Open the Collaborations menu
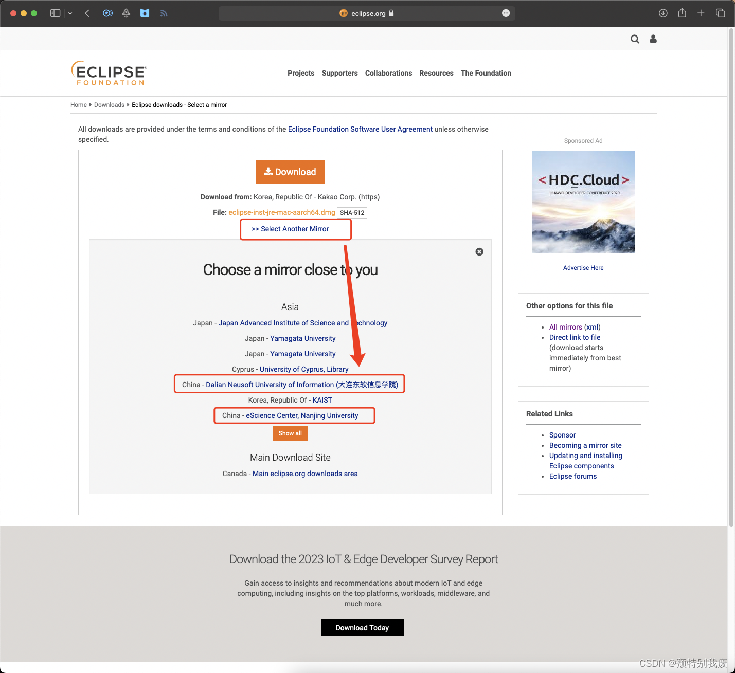Viewport: 735px width, 673px height. (388, 73)
